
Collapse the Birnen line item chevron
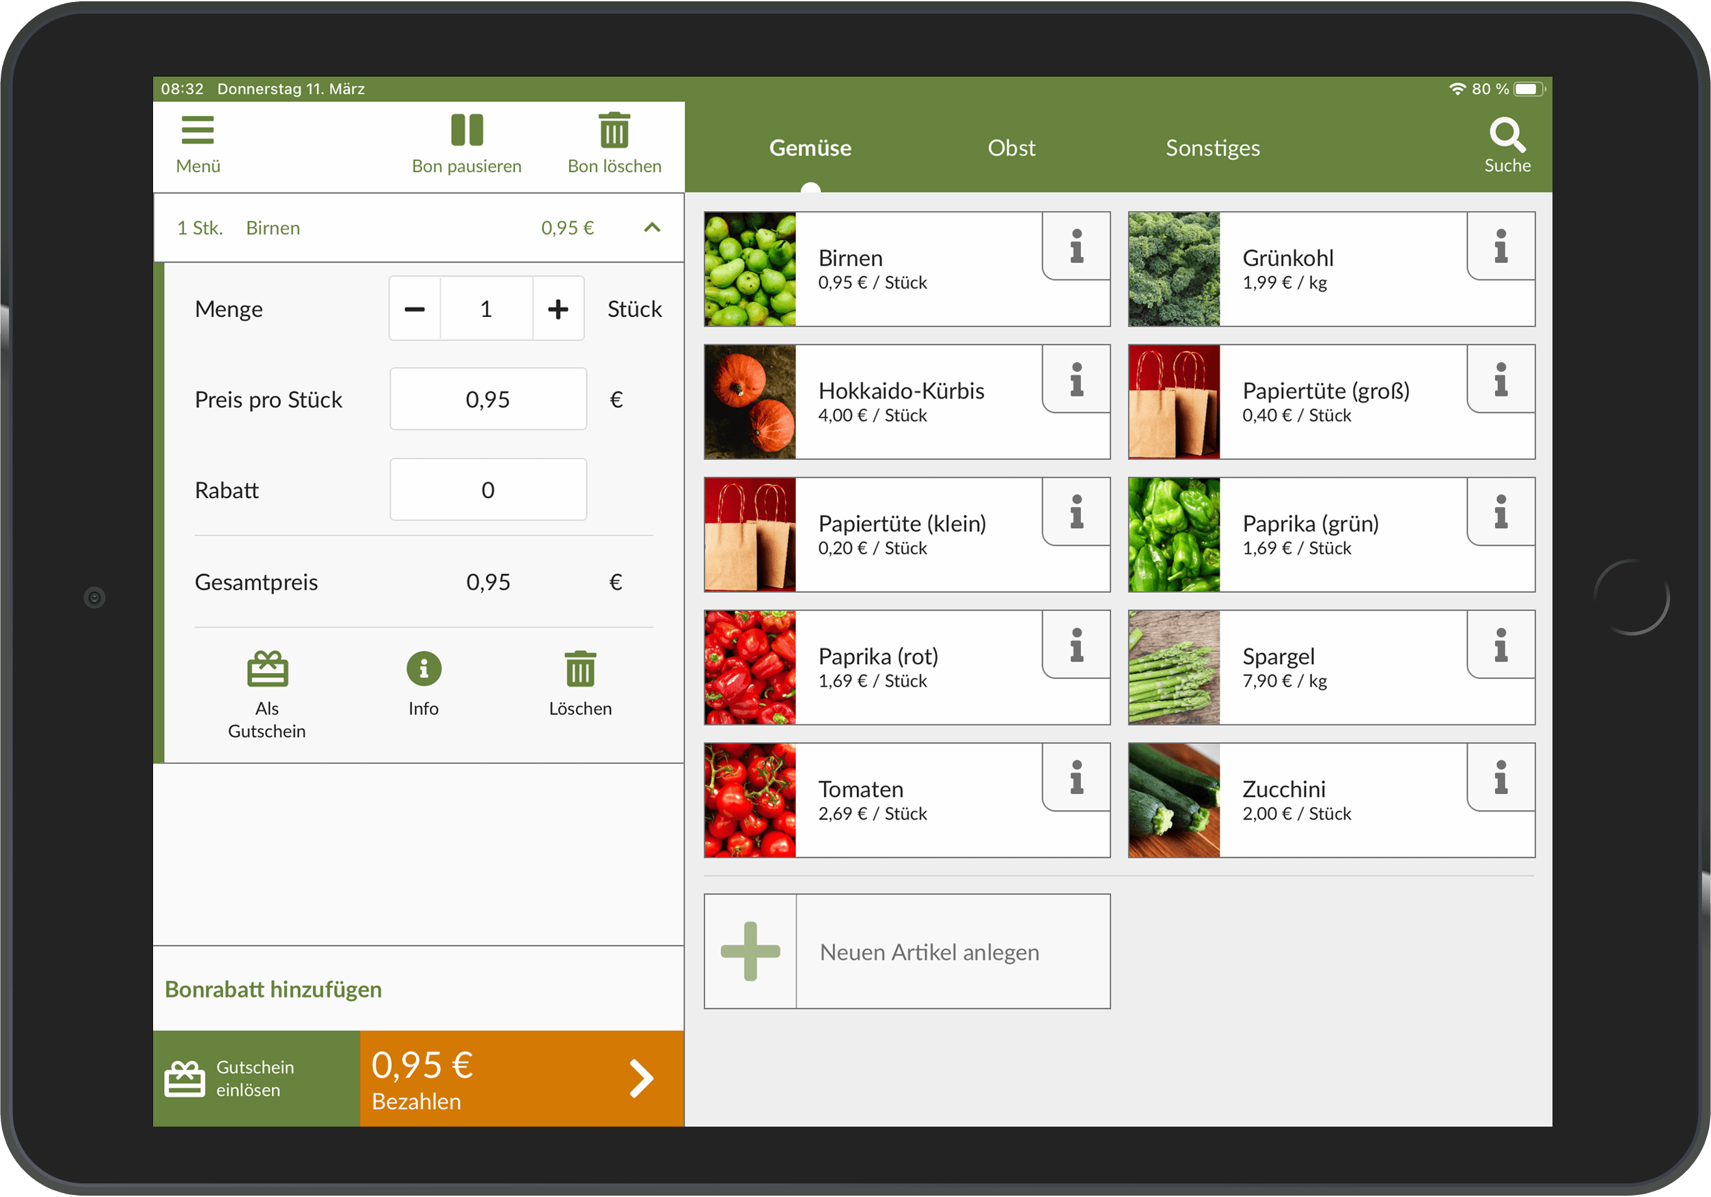[x=652, y=228]
